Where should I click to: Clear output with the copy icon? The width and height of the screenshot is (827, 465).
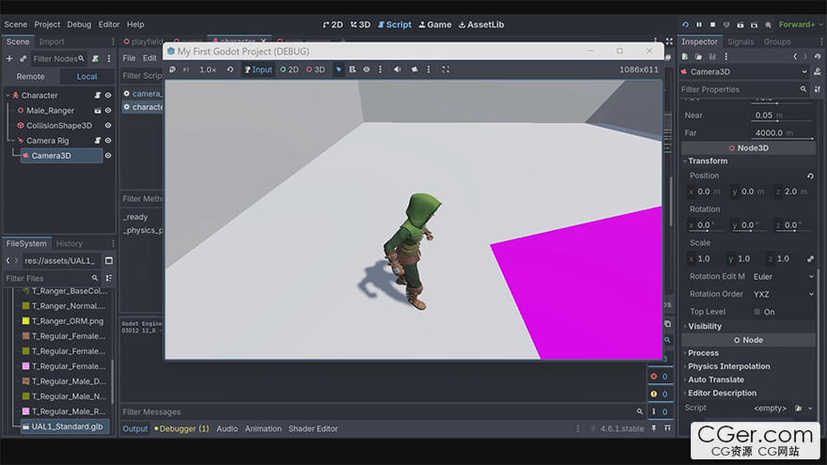[x=667, y=324]
